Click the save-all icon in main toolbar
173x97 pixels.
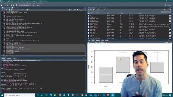click(14, 5)
